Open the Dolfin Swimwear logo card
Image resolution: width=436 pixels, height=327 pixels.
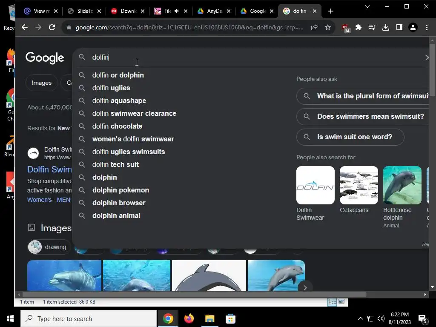316,194
